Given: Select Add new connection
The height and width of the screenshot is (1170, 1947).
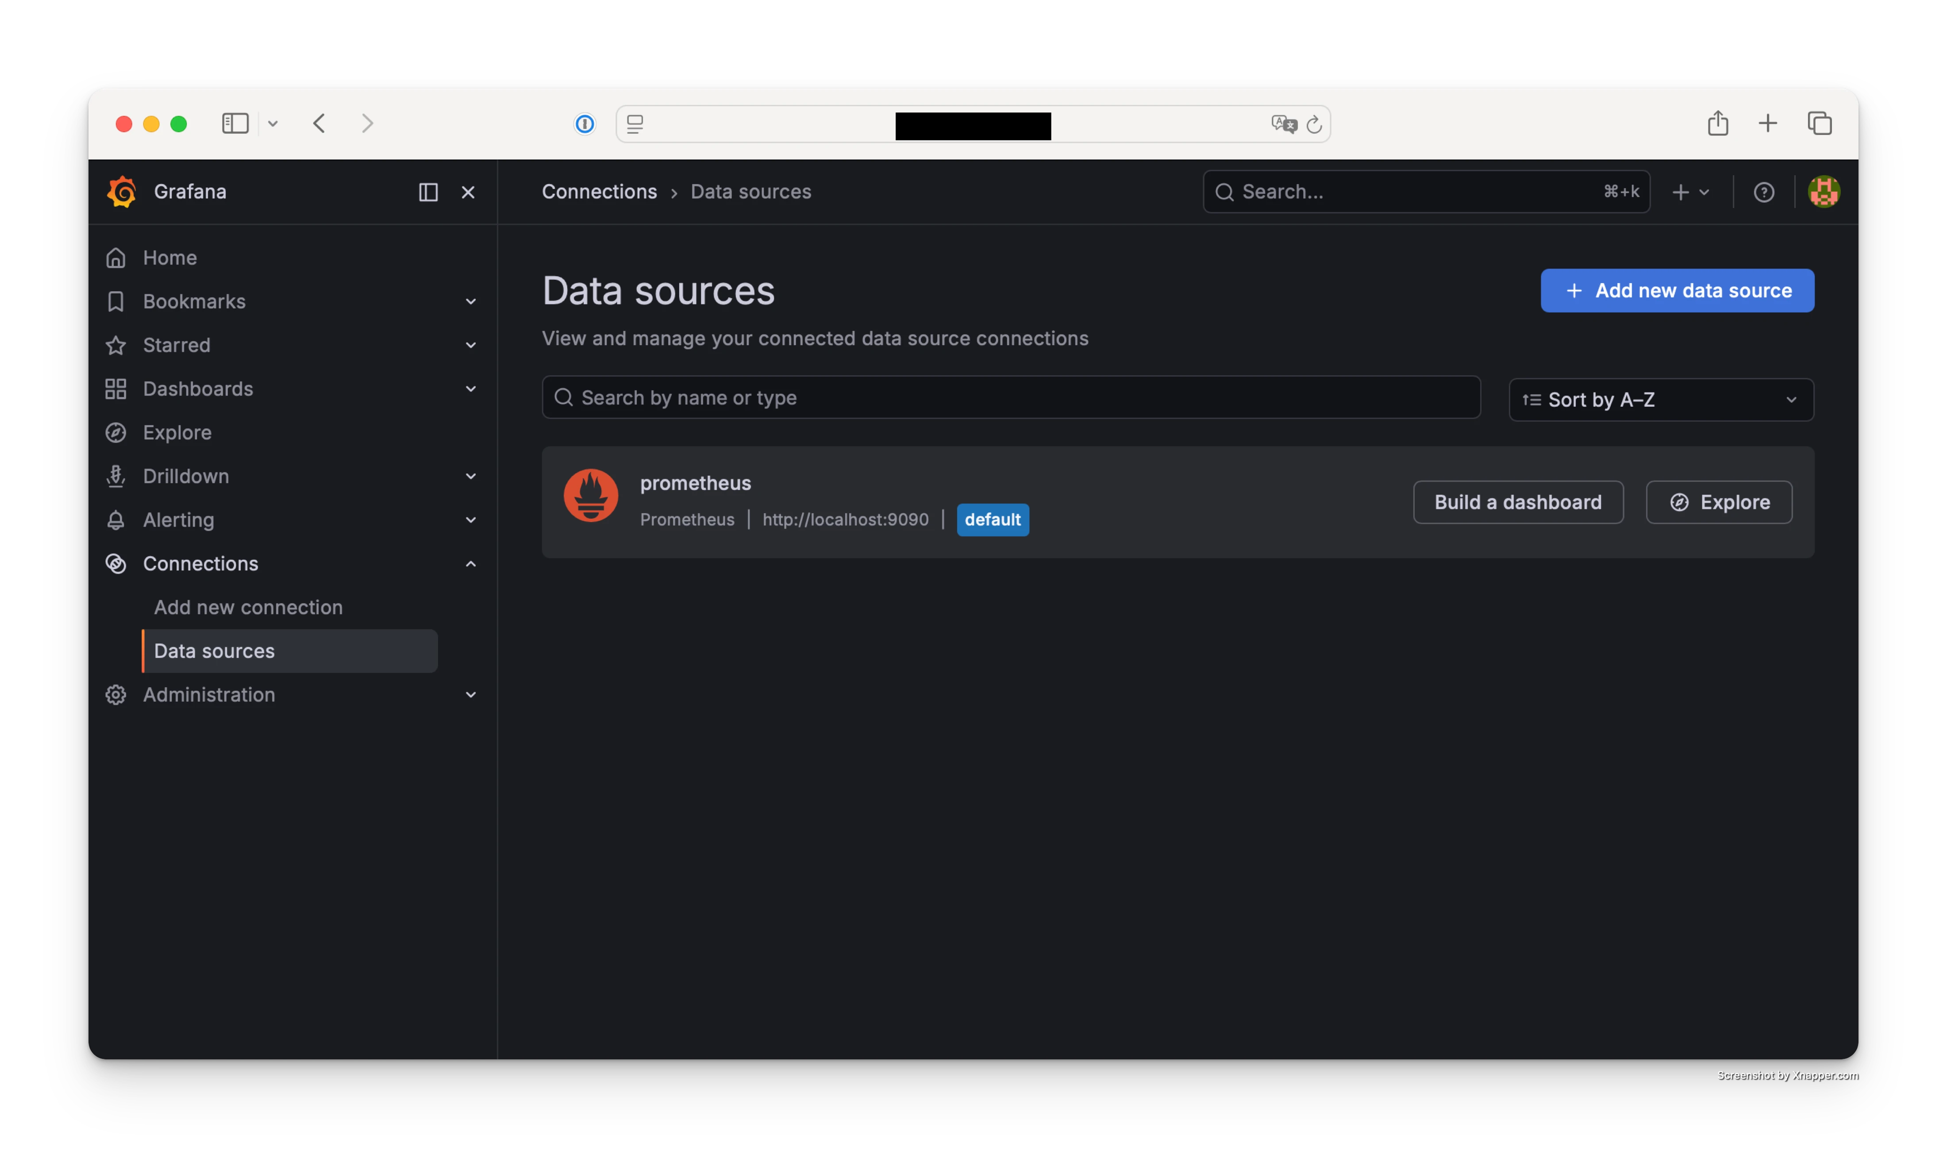Looking at the screenshot, I should pos(248,607).
